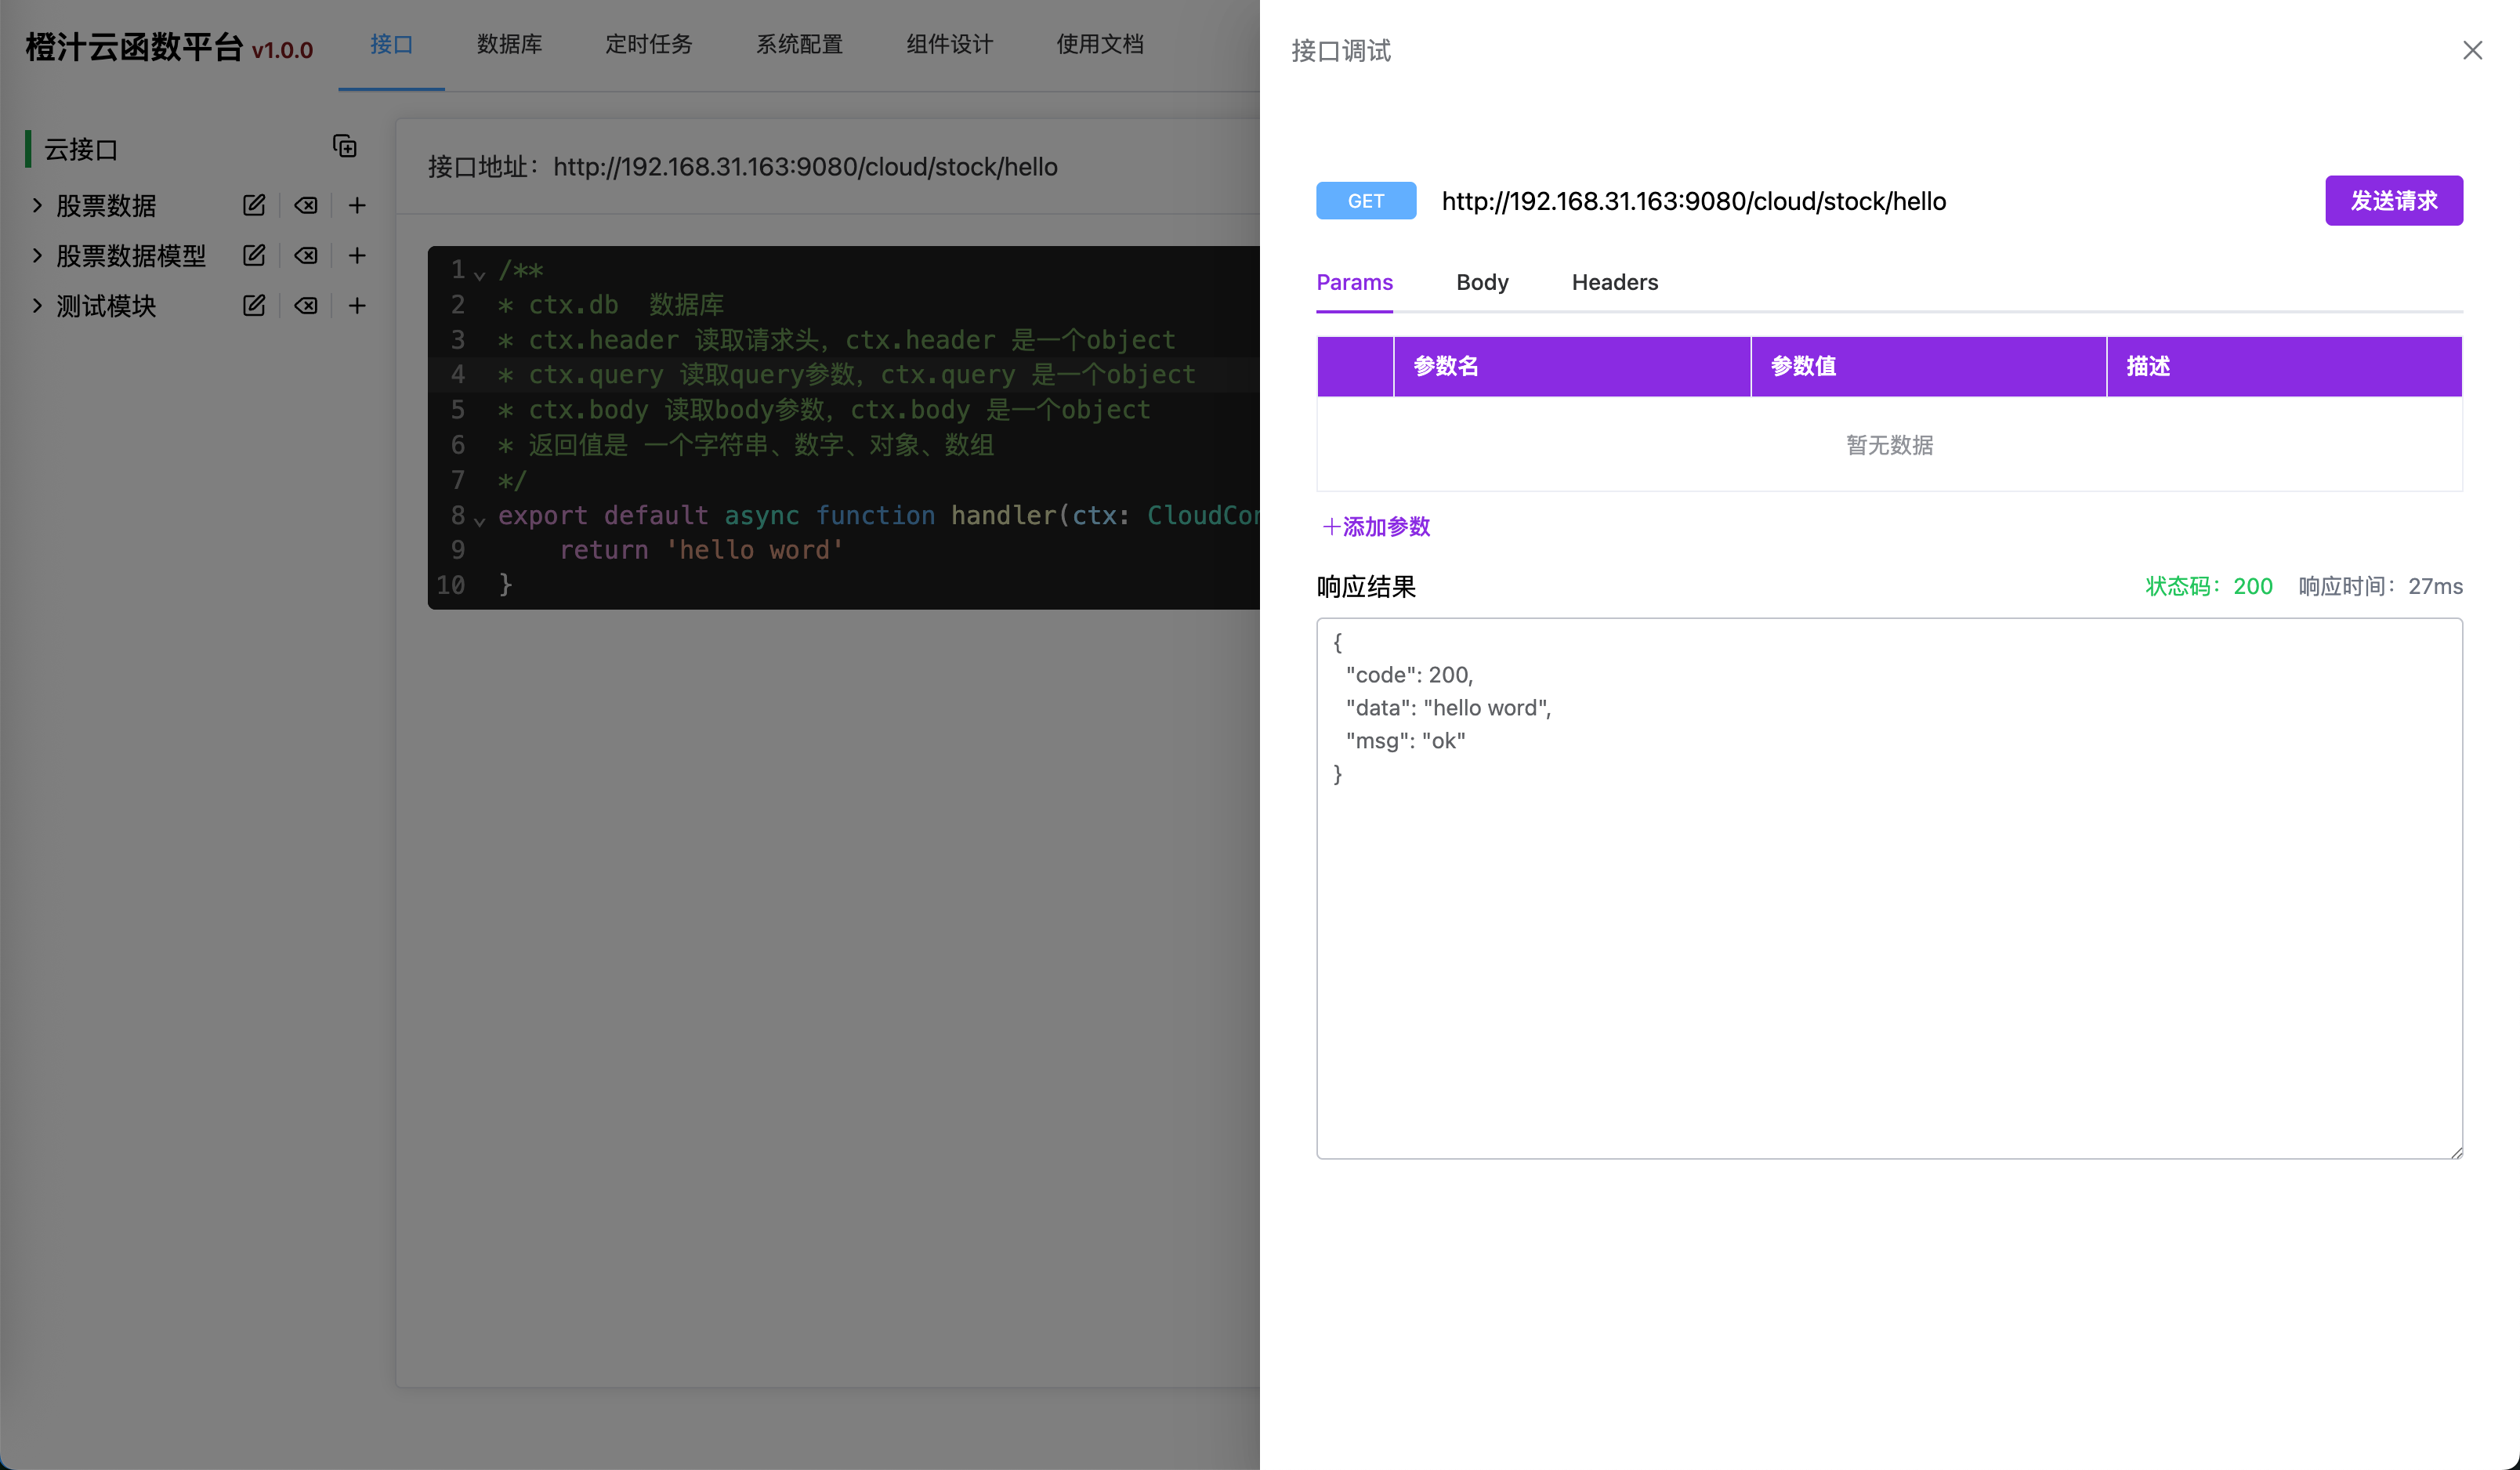Close the 接口调试 drawer
The width and height of the screenshot is (2520, 1470).
pyautogui.click(x=2472, y=50)
